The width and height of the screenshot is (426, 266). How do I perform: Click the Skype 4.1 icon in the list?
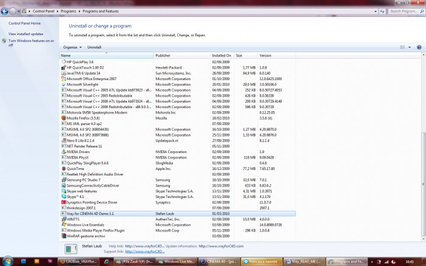pos(63,197)
